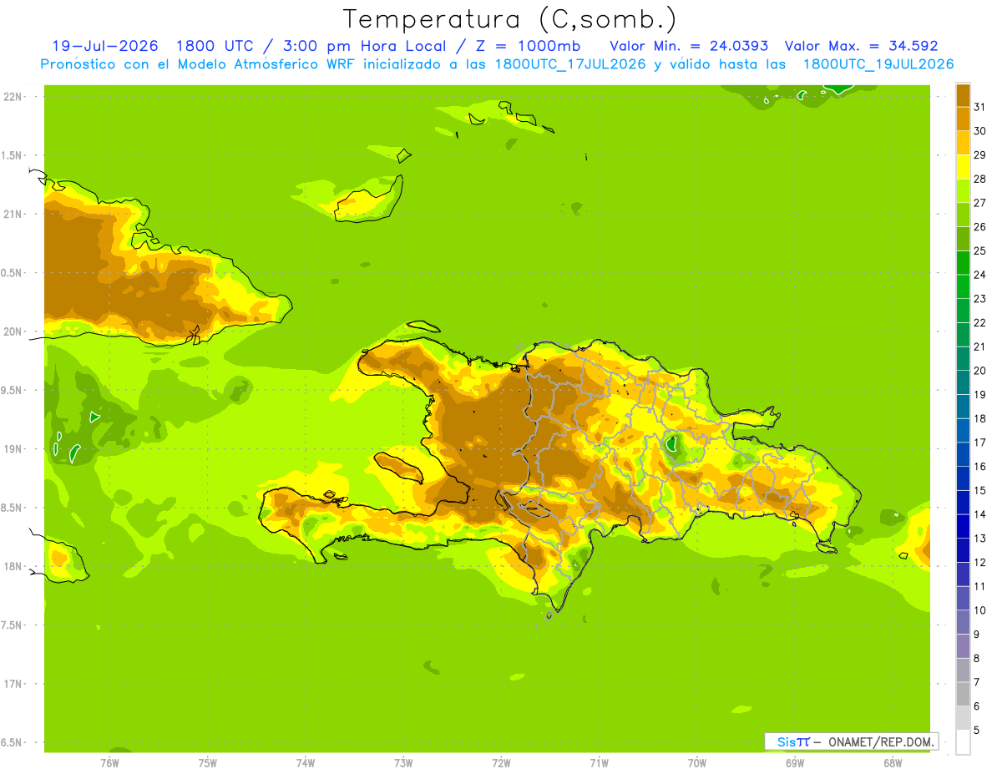Click the colorbar value "28"
Viewport: 1002px width, 774px height.
tap(980, 179)
